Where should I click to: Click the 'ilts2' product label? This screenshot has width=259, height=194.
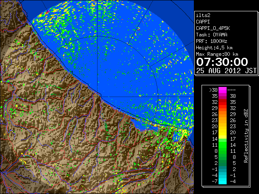[x=203, y=15]
